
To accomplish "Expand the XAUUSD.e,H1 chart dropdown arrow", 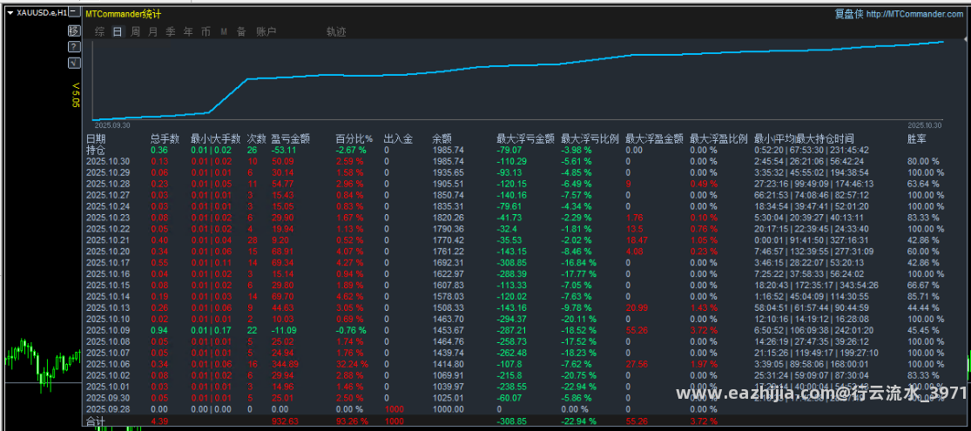I will (x=10, y=12).
